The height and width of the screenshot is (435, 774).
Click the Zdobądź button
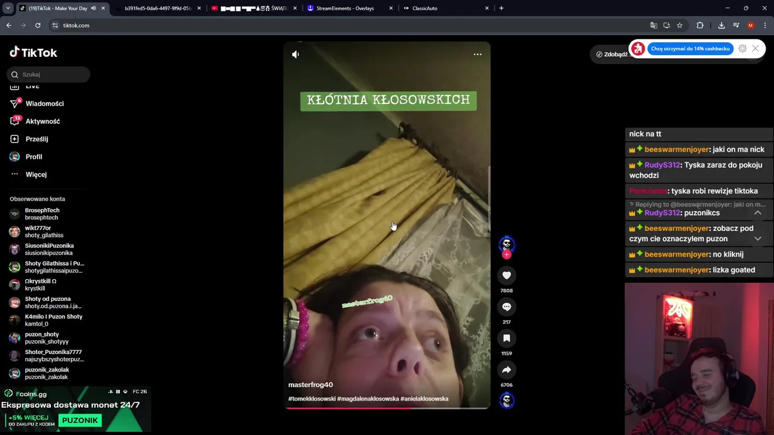click(611, 54)
